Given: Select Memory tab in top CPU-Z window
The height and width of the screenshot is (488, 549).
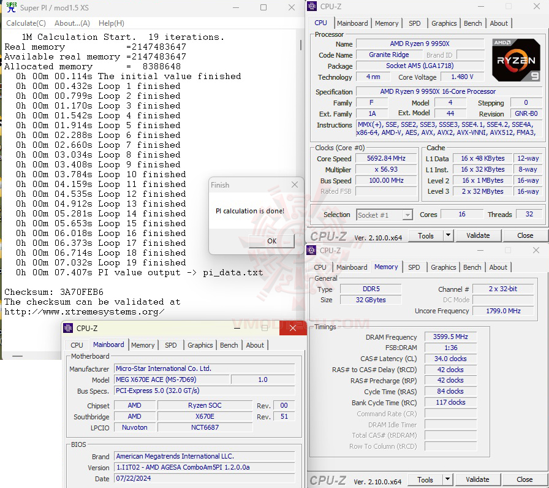Looking at the screenshot, I should point(387,23).
